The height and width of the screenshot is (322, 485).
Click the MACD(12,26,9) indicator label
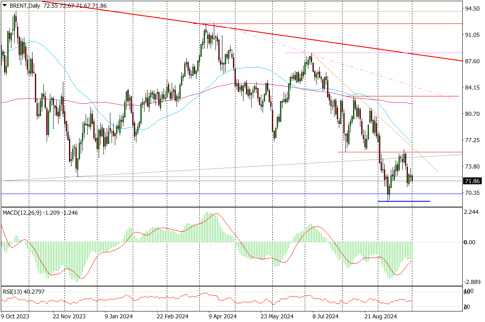tap(22, 213)
